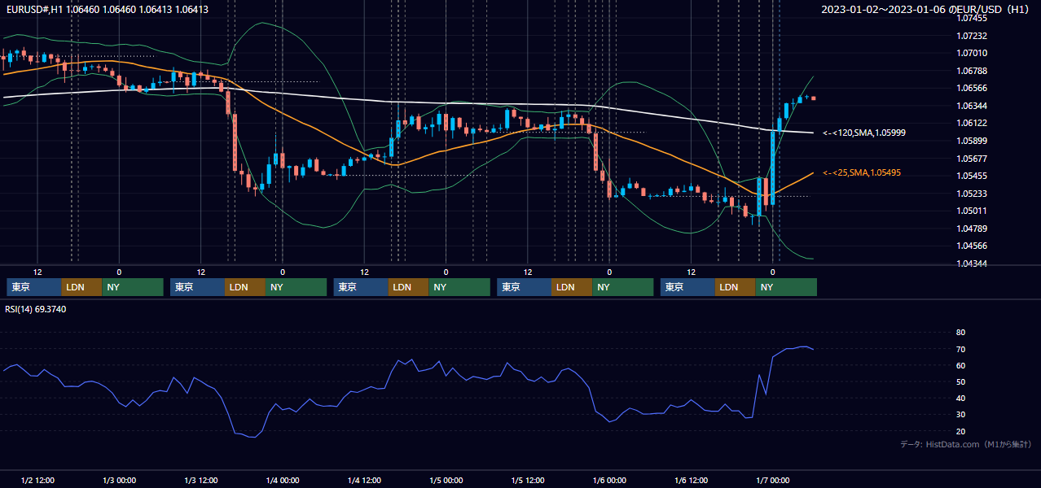Select the leftmost NY session block
The height and width of the screenshot is (488, 1041).
(133, 287)
